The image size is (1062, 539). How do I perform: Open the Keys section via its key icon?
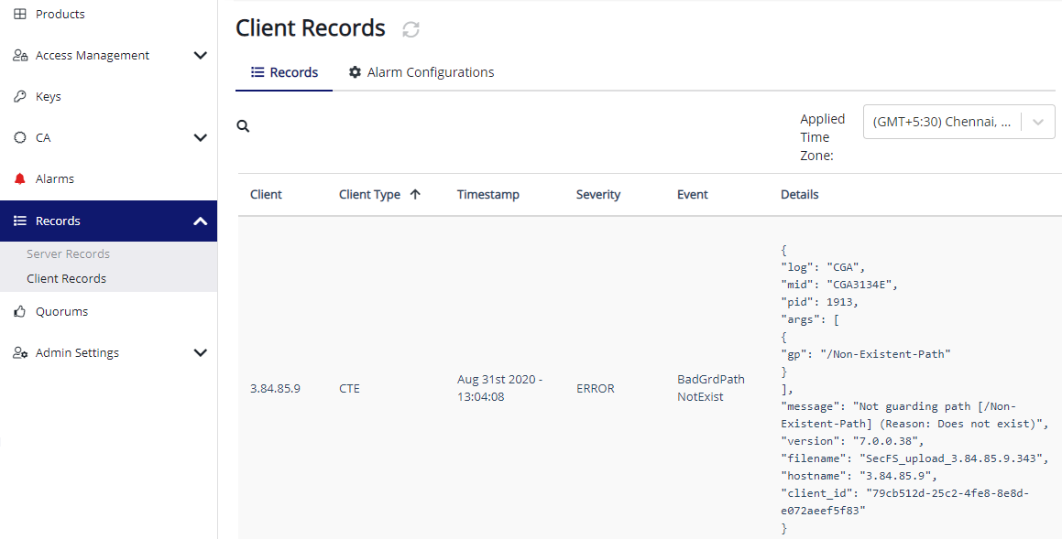pos(20,96)
